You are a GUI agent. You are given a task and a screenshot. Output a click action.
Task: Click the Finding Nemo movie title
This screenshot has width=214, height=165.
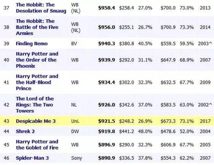pos(32,43)
